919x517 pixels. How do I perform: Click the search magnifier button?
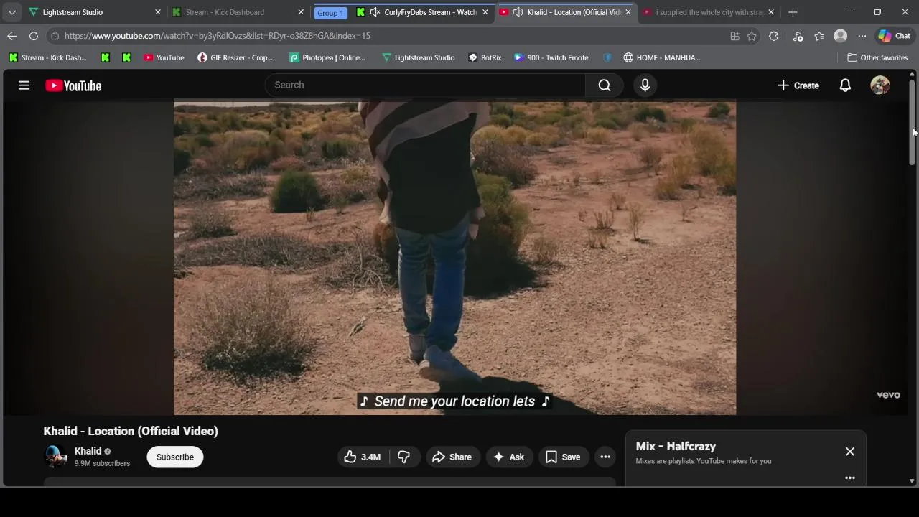605,85
